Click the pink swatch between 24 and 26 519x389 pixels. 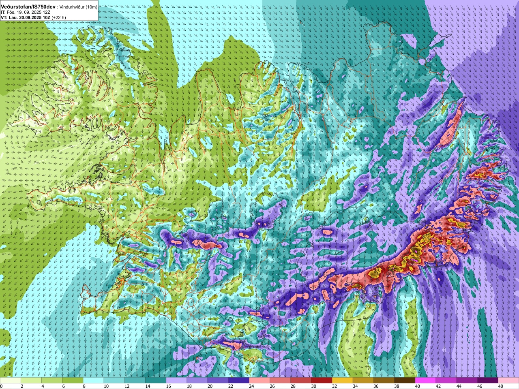[259, 380]
